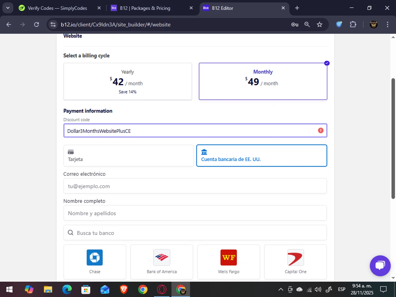Close the B12 Editor tab
Image resolution: width=396 pixels, height=297 pixels.
click(283, 8)
